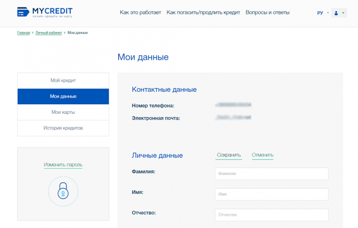
Task: Click 'Мои данные' breadcrumb text
Action: click(x=78, y=33)
